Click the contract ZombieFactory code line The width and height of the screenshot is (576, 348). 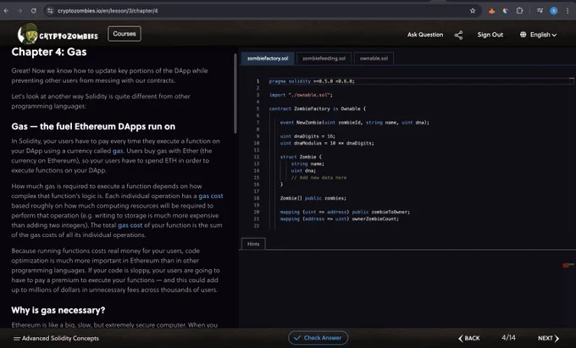pos(318,108)
